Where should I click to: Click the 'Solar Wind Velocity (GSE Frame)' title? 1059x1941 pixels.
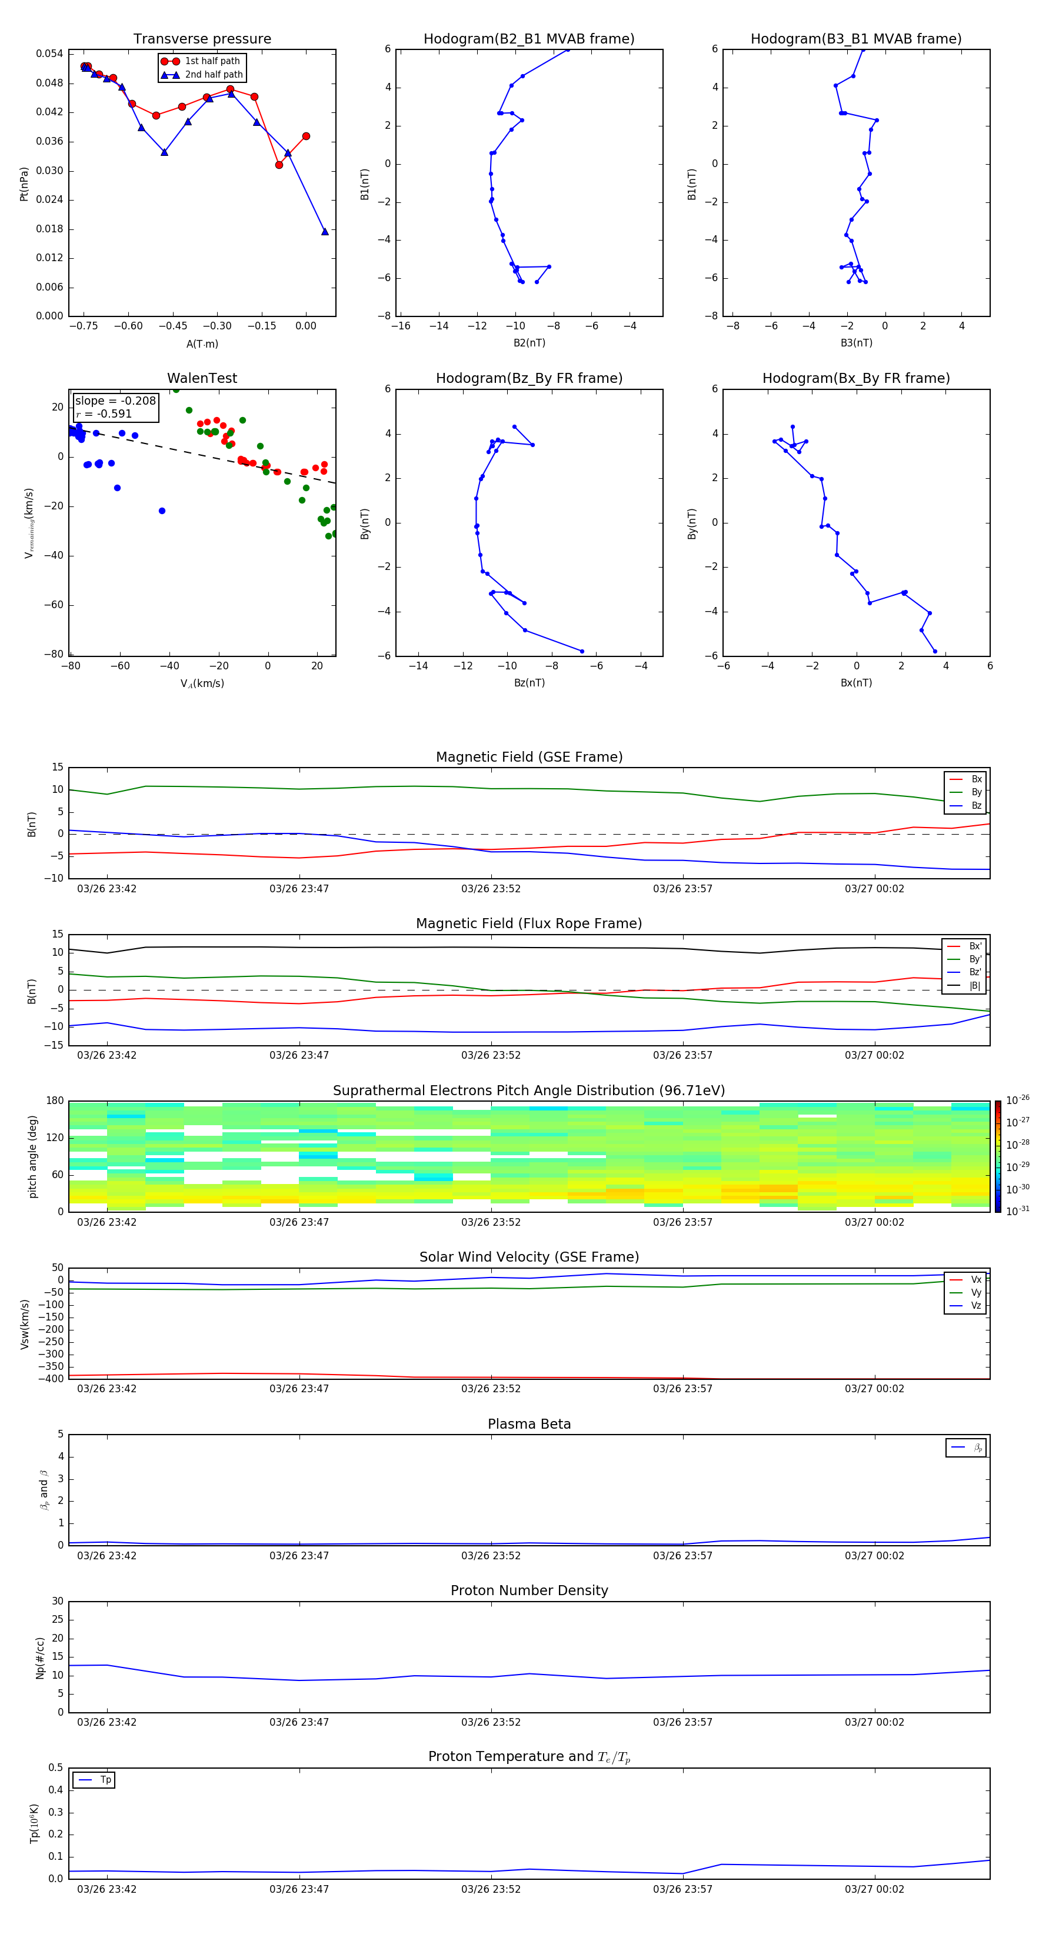click(529, 1258)
